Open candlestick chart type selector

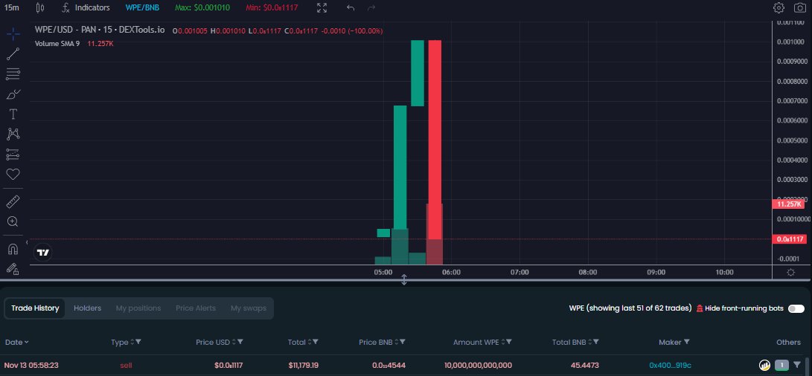(x=40, y=7)
